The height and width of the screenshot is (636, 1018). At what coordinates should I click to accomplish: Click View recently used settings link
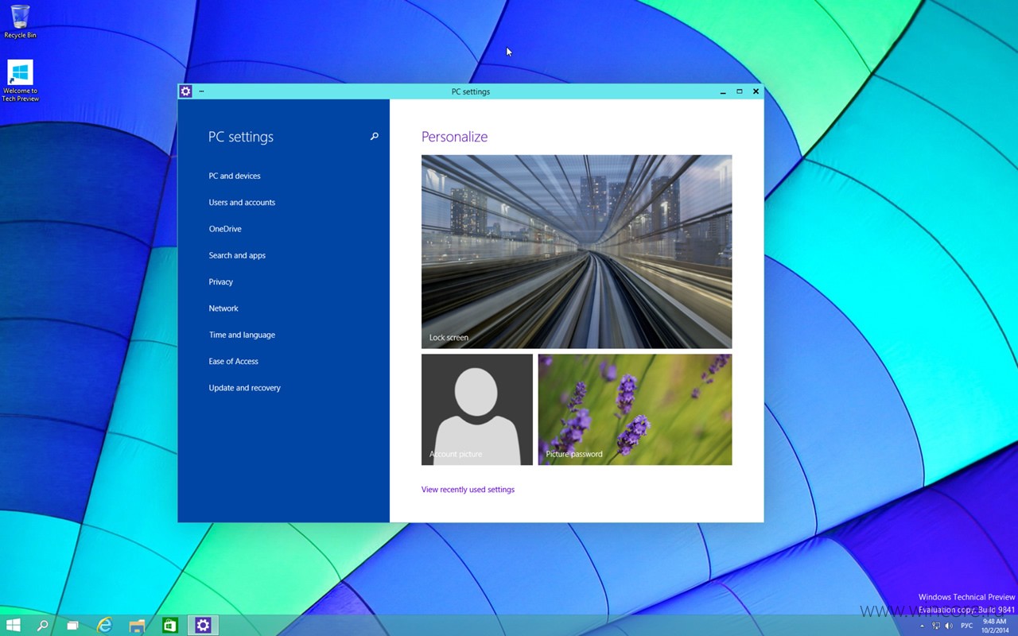[x=468, y=490]
